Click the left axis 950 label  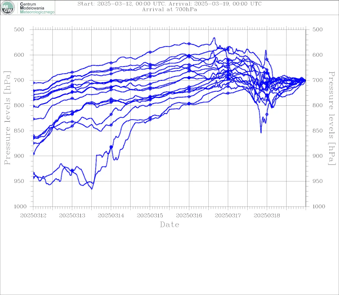coord(19,181)
